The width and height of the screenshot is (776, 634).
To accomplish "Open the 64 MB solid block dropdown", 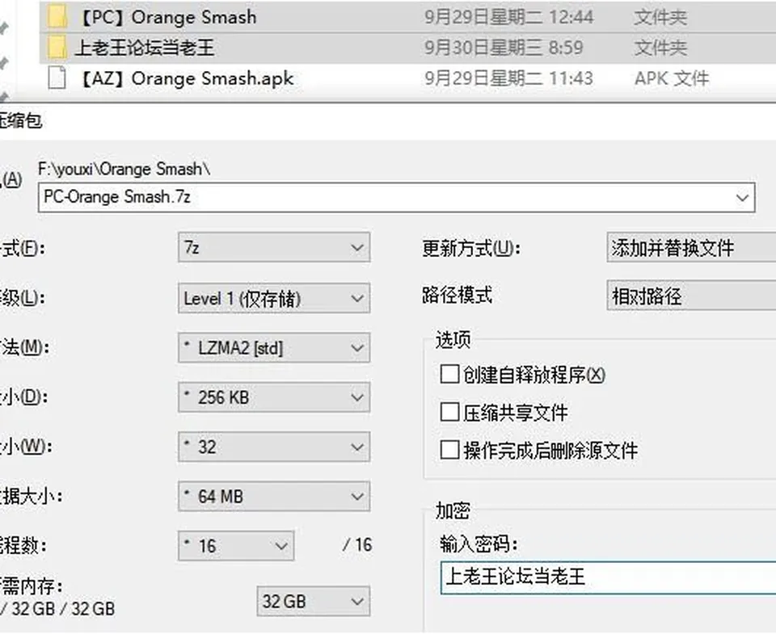I will click(x=274, y=496).
